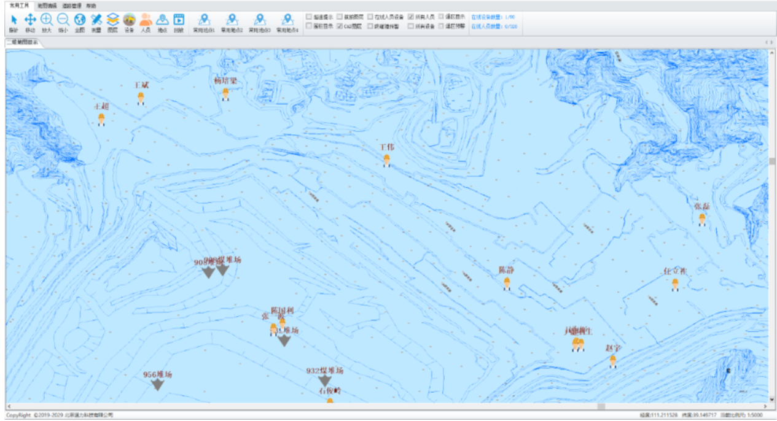Viewport: 777px width, 421px height.
Task: Click the 纬度 latitude readout
Action: point(699,415)
